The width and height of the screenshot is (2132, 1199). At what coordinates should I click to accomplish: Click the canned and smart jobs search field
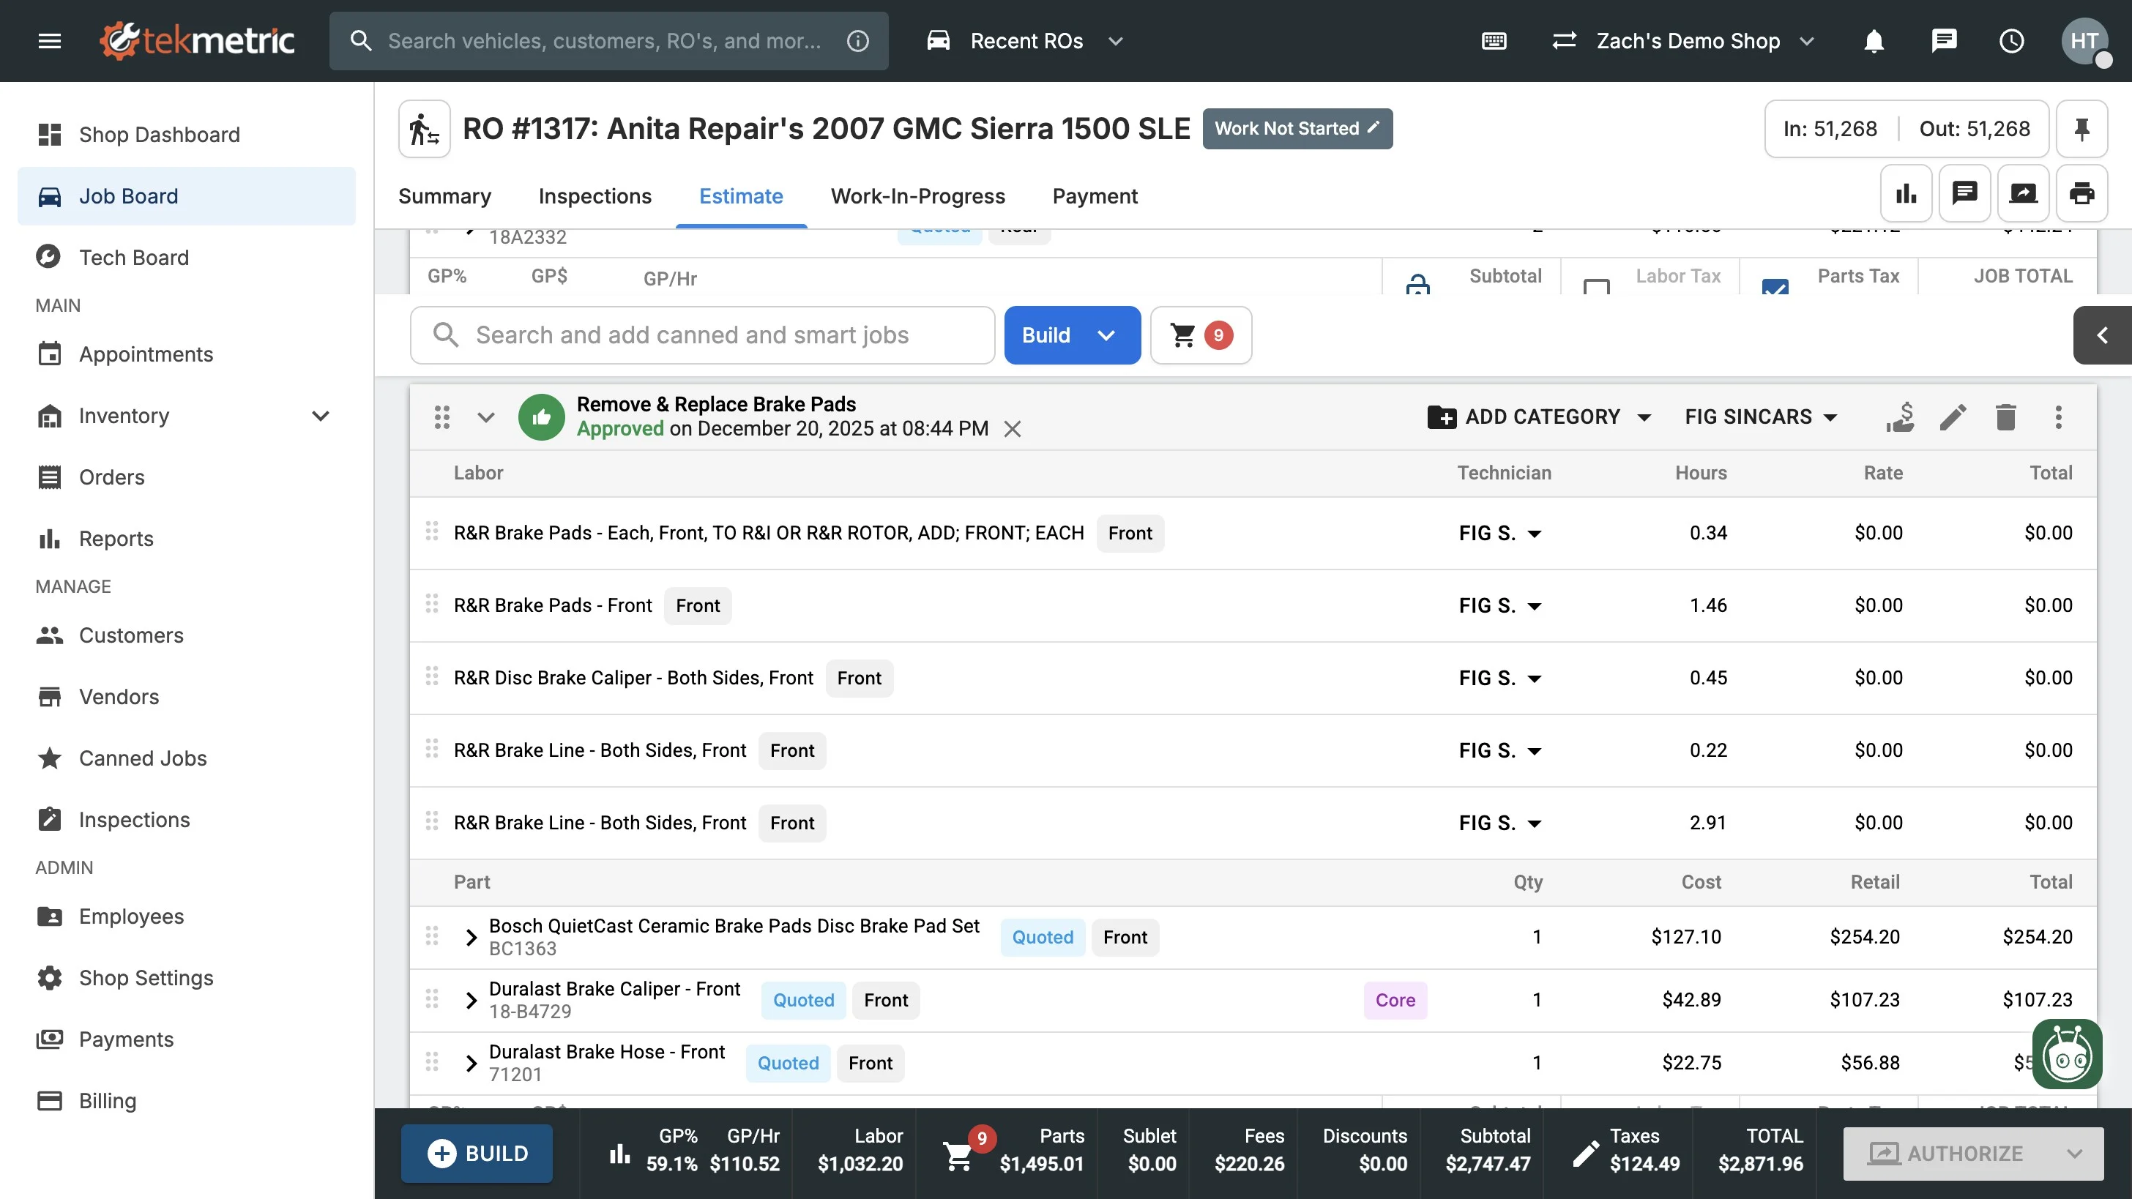pos(702,335)
